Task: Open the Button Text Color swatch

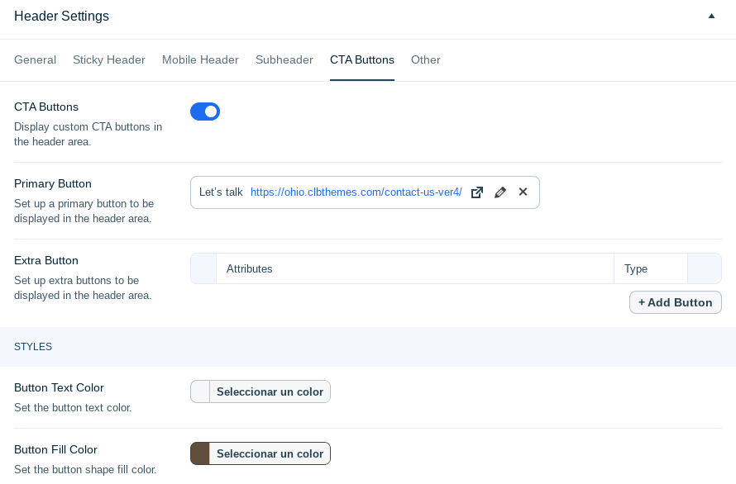Action: point(200,391)
